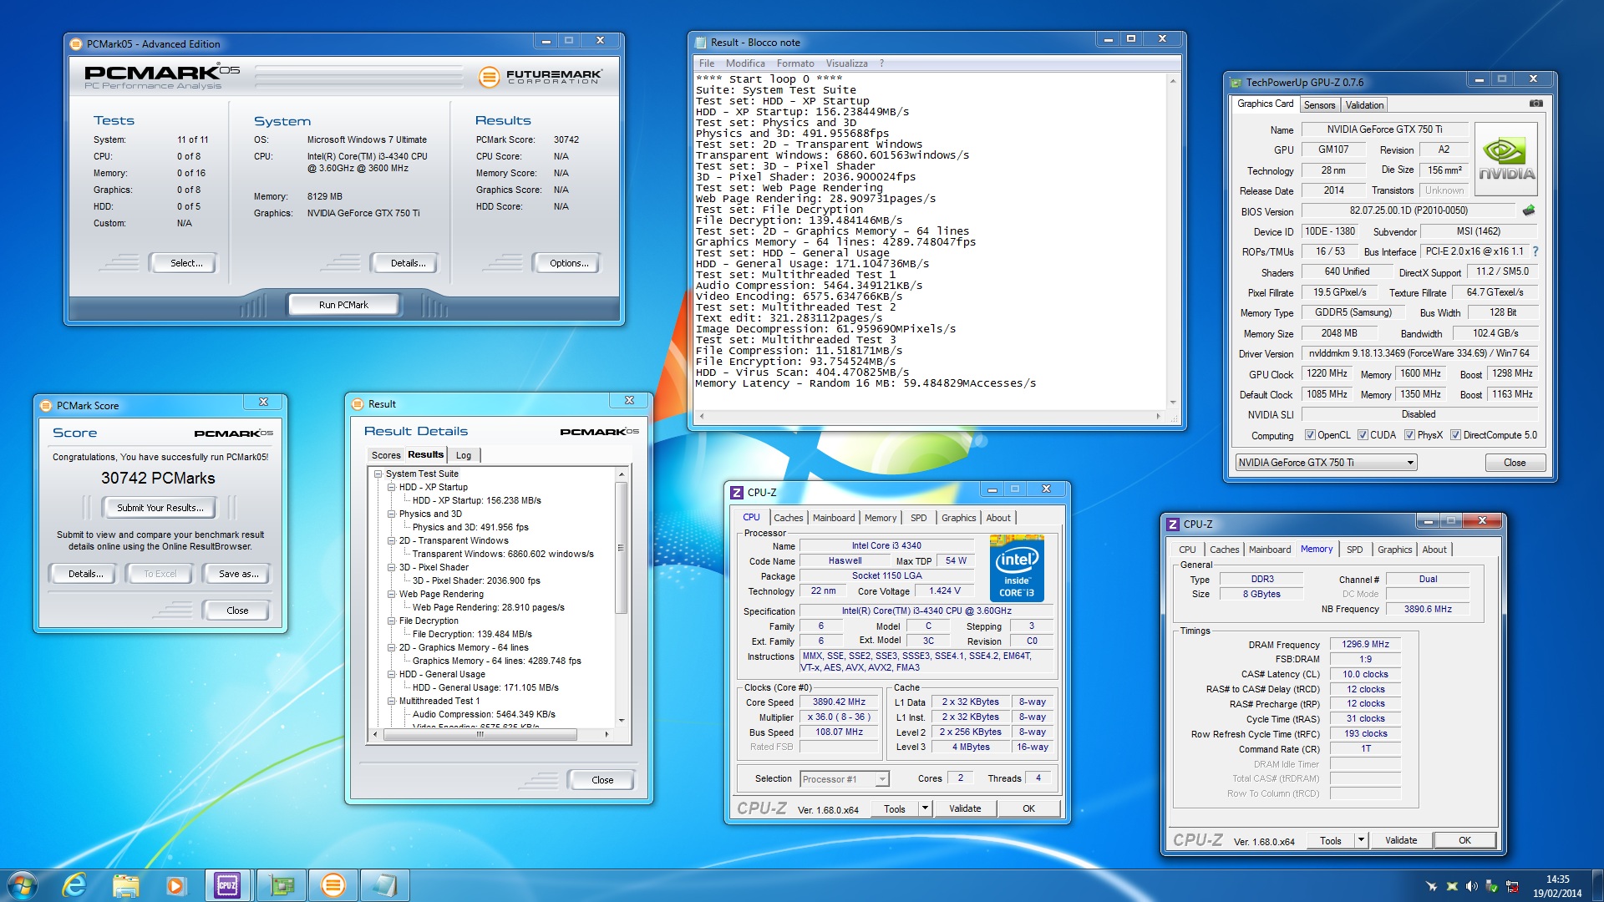Click Submit Your Results button
The image size is (1604, 902).
(x=160, y=508)
